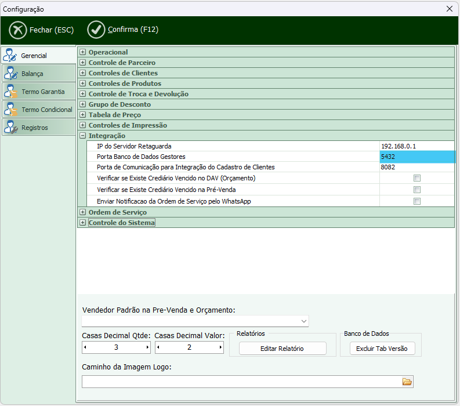Click the Confirma checkmark circle icon
Screen dimensions: 460x406
pos(96,30)
